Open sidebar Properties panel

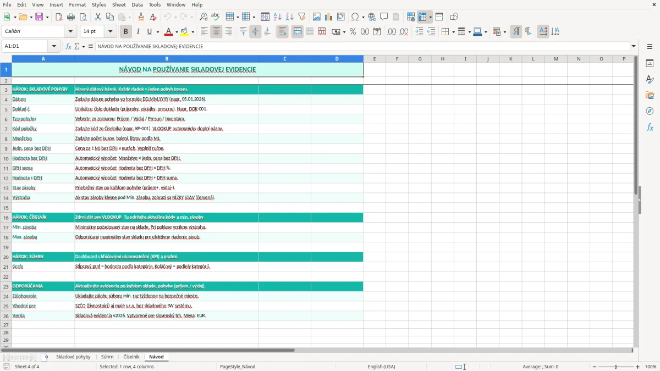[x=650, y=64]
